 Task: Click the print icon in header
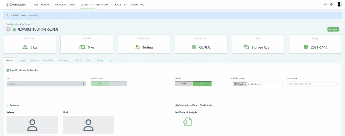(x=325, y=4)
